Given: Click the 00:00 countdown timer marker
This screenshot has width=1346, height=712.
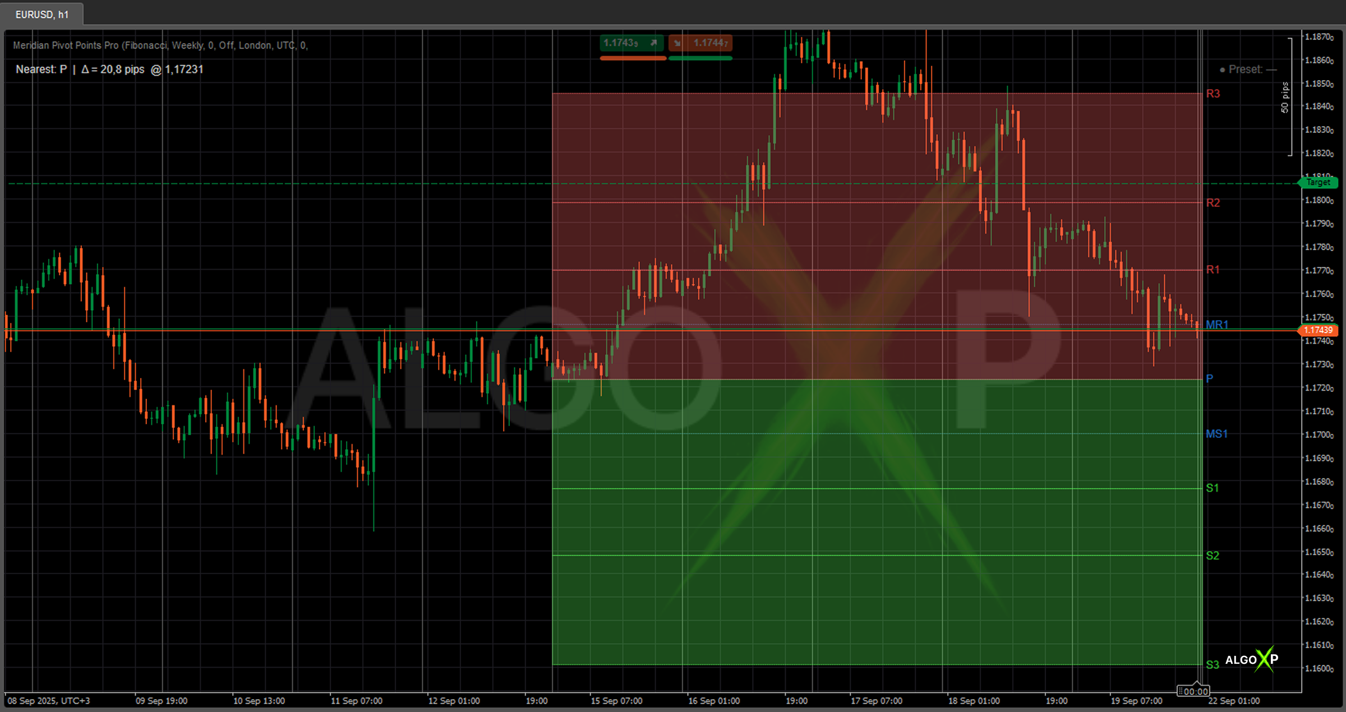Looking at the screenshot, I should click(1193, 691).
